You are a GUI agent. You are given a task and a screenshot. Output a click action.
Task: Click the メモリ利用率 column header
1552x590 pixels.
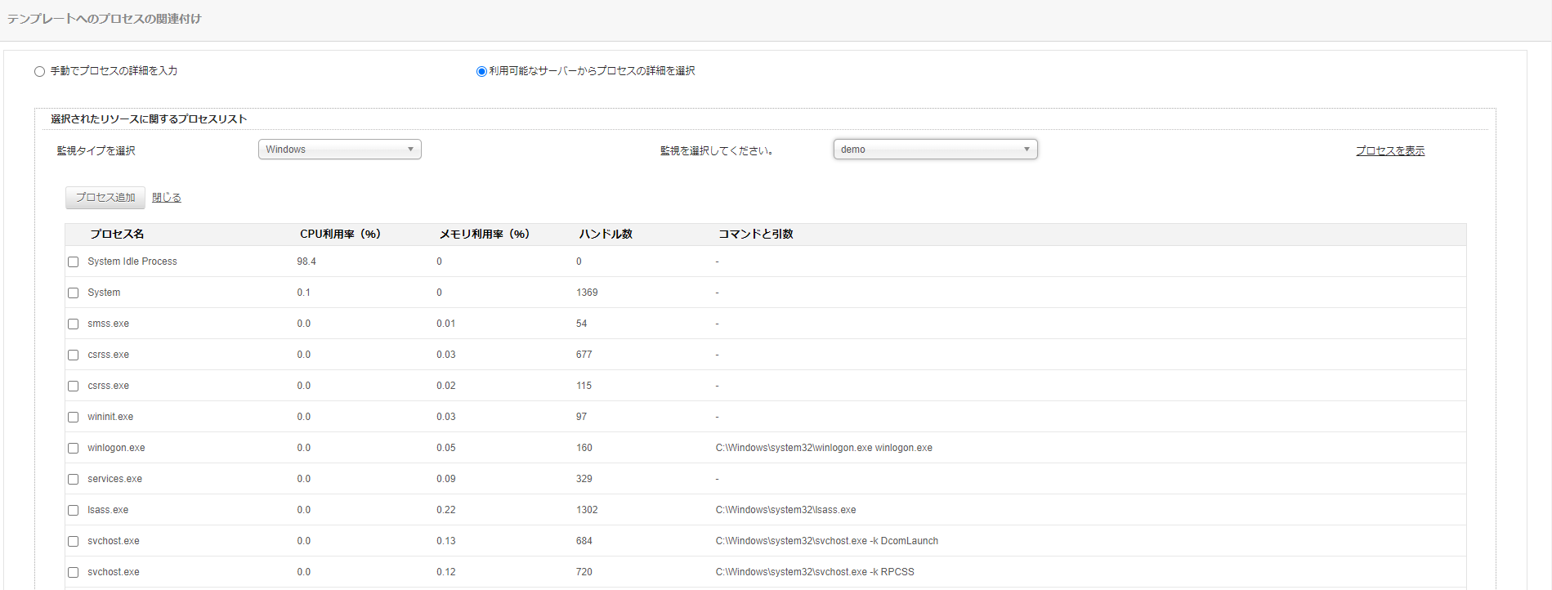pyautogui.click(x=484, y=235)
